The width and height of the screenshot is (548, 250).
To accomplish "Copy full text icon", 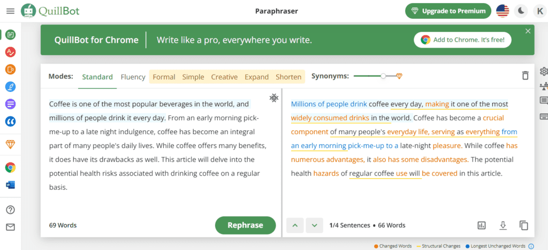I will [523, 225].
